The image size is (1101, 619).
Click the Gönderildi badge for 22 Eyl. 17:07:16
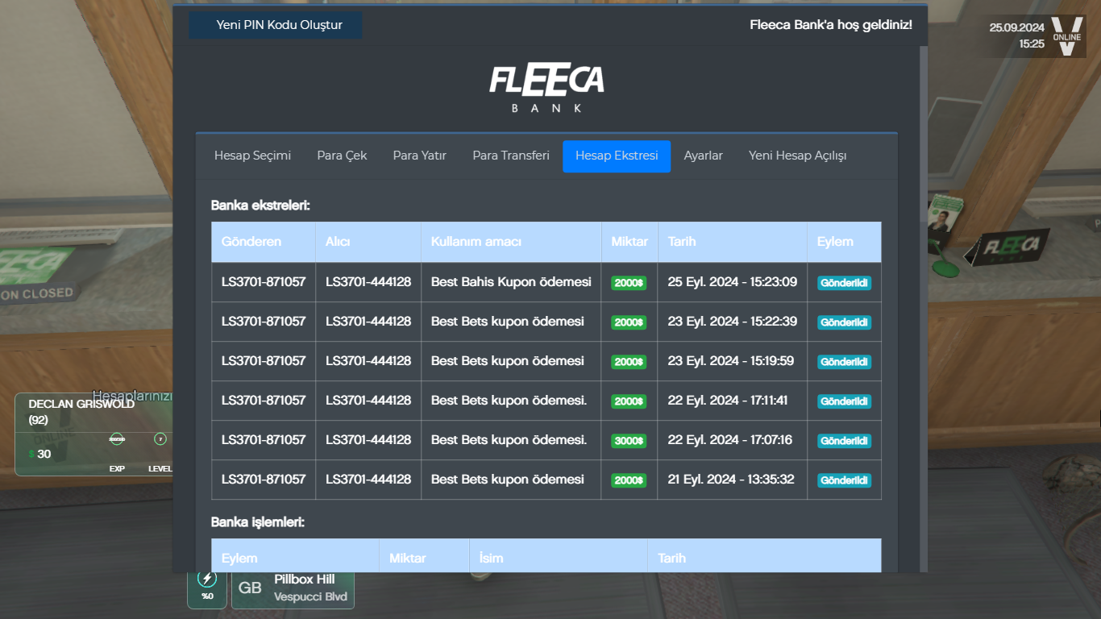tap(844, 441)
